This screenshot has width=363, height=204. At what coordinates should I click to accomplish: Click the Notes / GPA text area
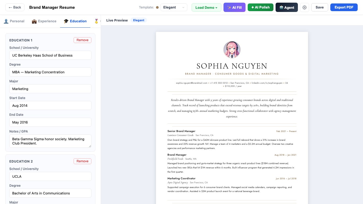(50, 141)
